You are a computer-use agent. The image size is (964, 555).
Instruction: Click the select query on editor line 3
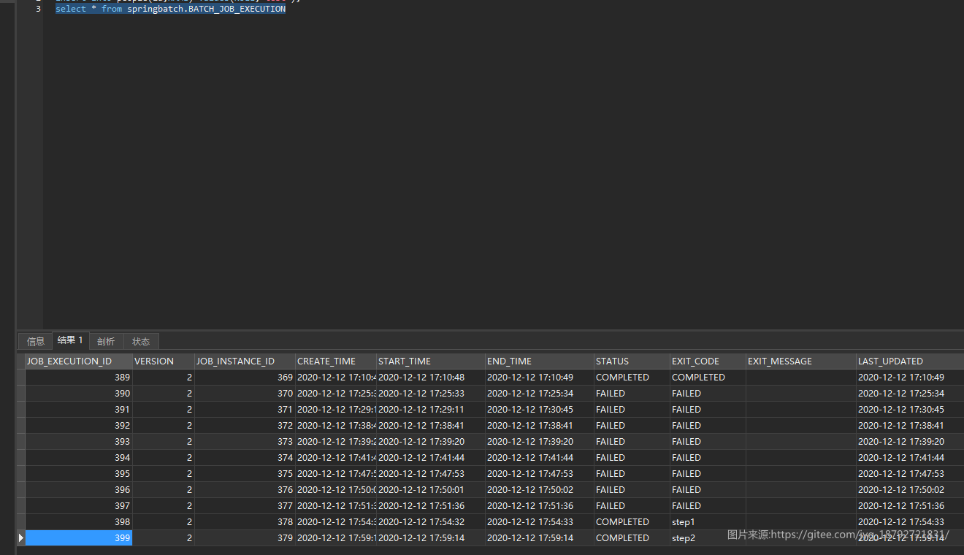(x=170, y=9)
